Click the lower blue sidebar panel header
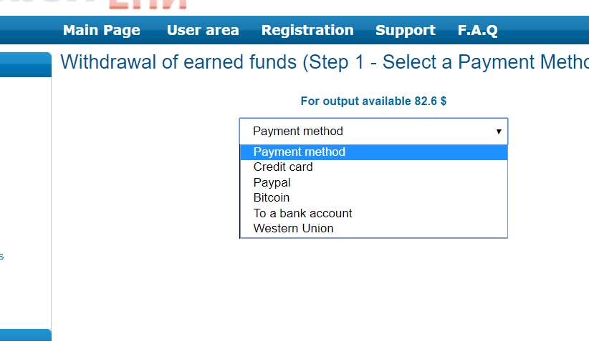The width and height of the screenshot is (589, 341). point(25,335)
